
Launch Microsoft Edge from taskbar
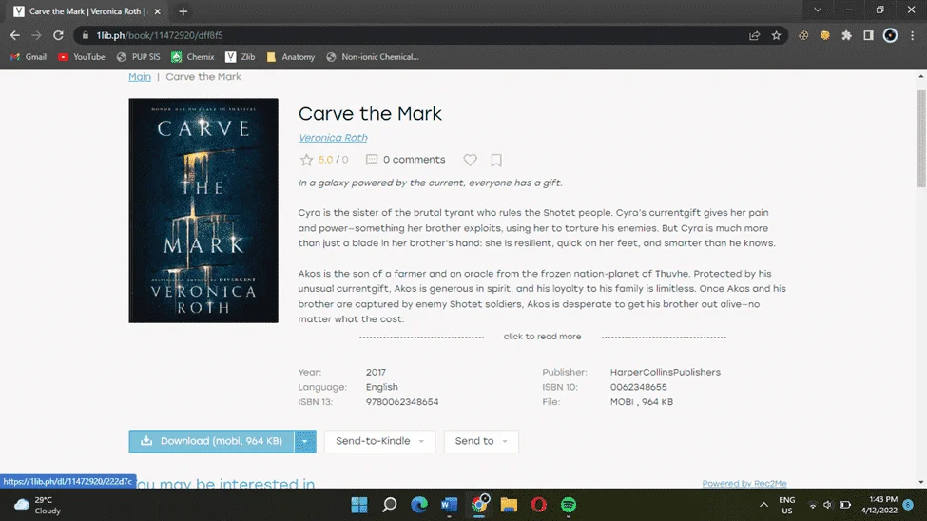pos(419,505)
